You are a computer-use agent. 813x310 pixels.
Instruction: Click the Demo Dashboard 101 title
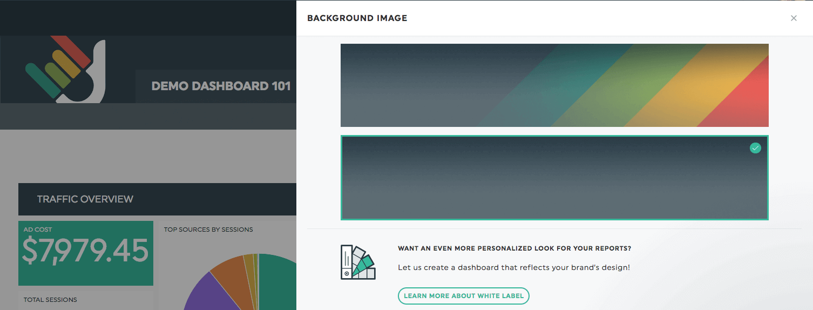click(221, 86)
